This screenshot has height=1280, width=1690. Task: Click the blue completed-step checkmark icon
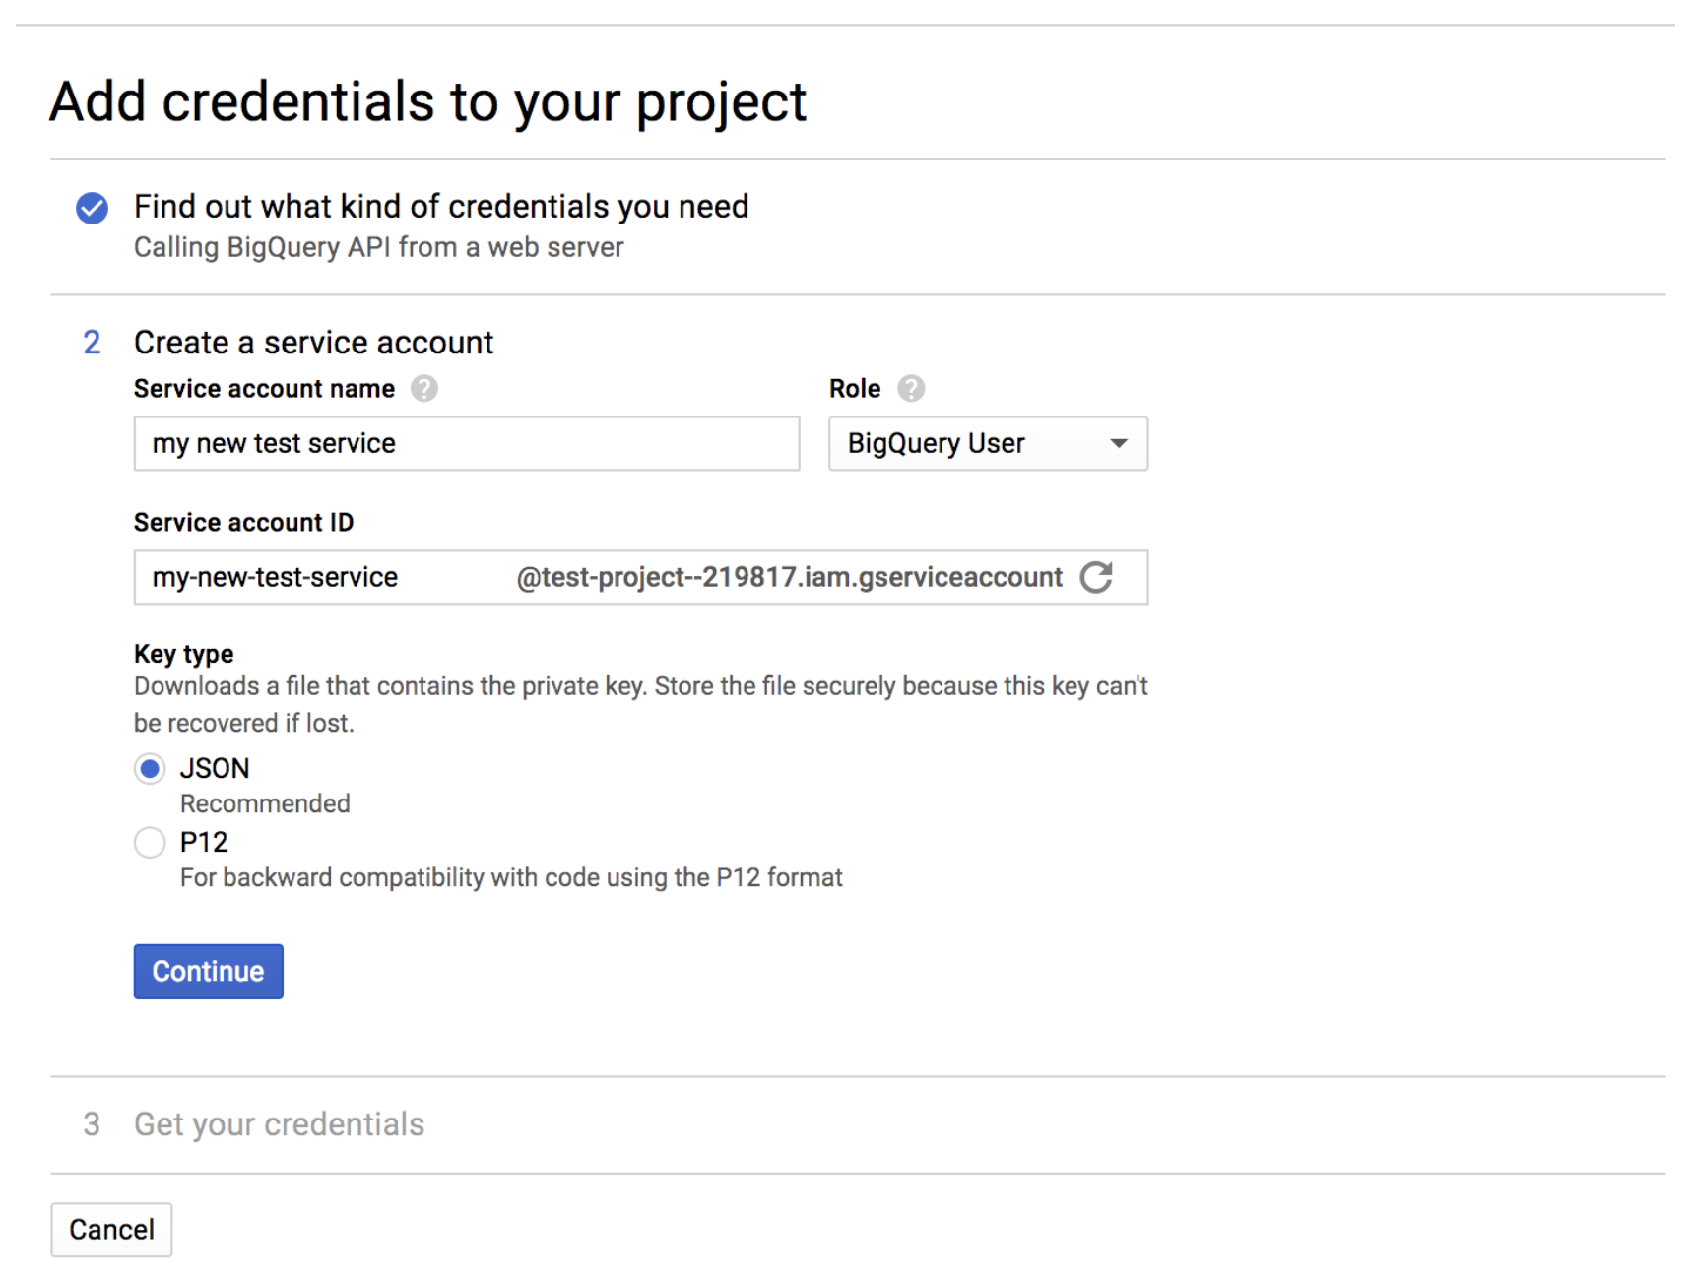[93, 208]
